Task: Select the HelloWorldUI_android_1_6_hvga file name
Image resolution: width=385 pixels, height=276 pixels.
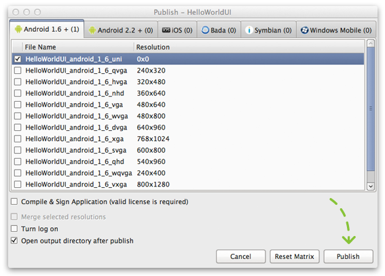Action: point(76,82)
